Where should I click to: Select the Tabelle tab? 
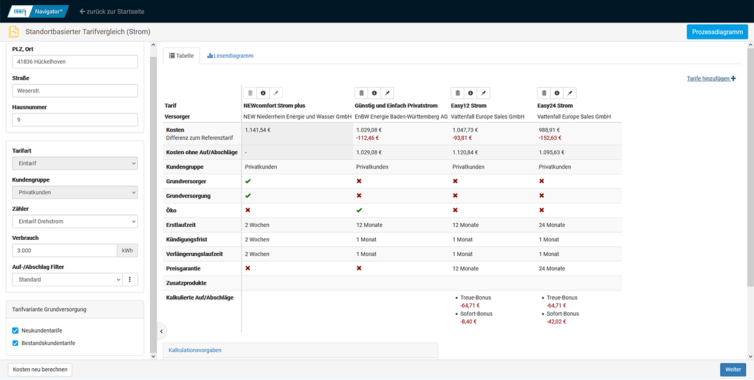point(181,56)
